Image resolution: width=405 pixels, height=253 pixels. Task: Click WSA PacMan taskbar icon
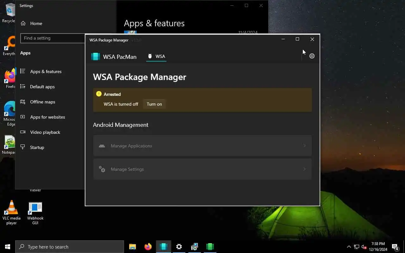(x=164, y=247)
